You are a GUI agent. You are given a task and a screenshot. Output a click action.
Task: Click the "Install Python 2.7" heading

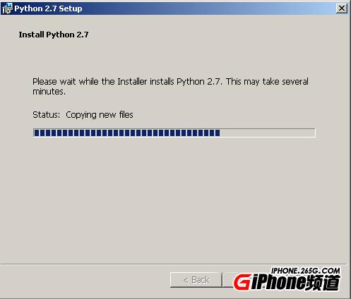[54, 35]
